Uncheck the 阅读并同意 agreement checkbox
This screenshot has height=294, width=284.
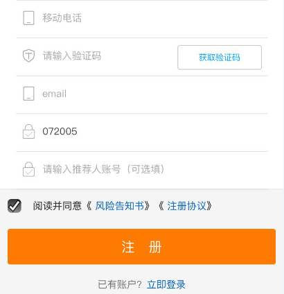15,206
